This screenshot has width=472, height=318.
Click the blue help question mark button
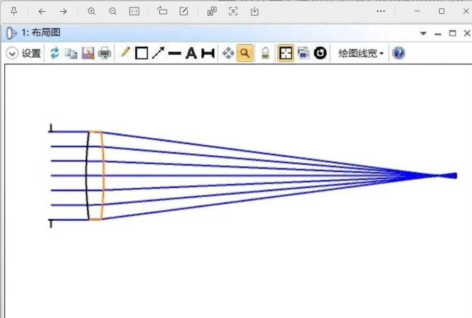click(398, 53)
